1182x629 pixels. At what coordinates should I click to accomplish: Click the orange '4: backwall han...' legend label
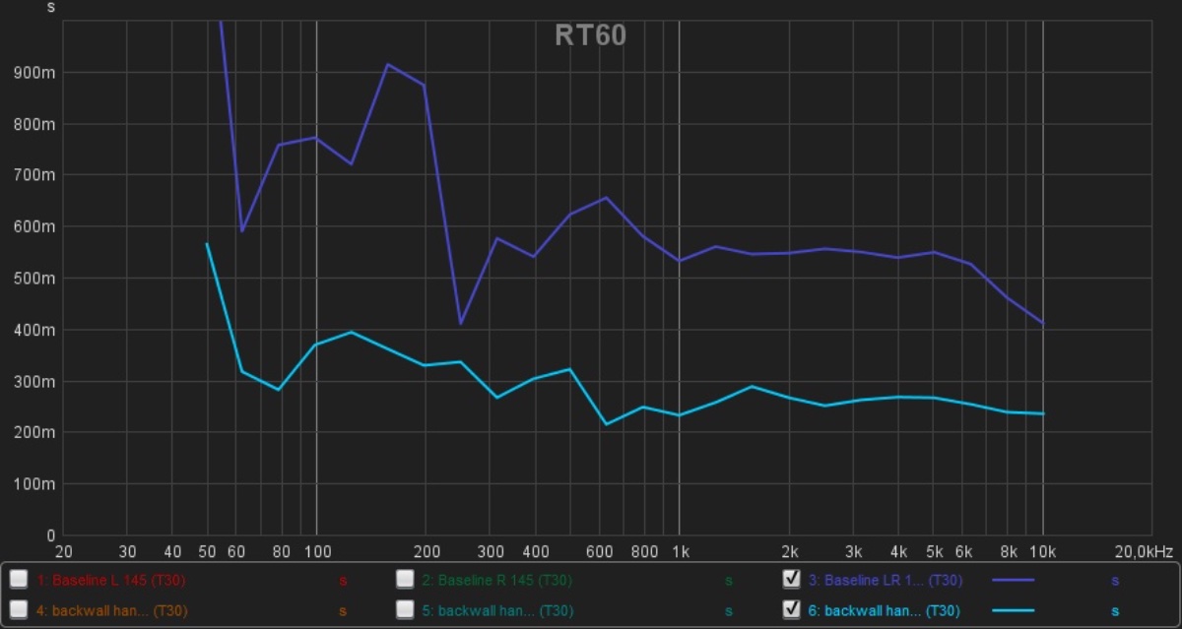tap(110, 611)
